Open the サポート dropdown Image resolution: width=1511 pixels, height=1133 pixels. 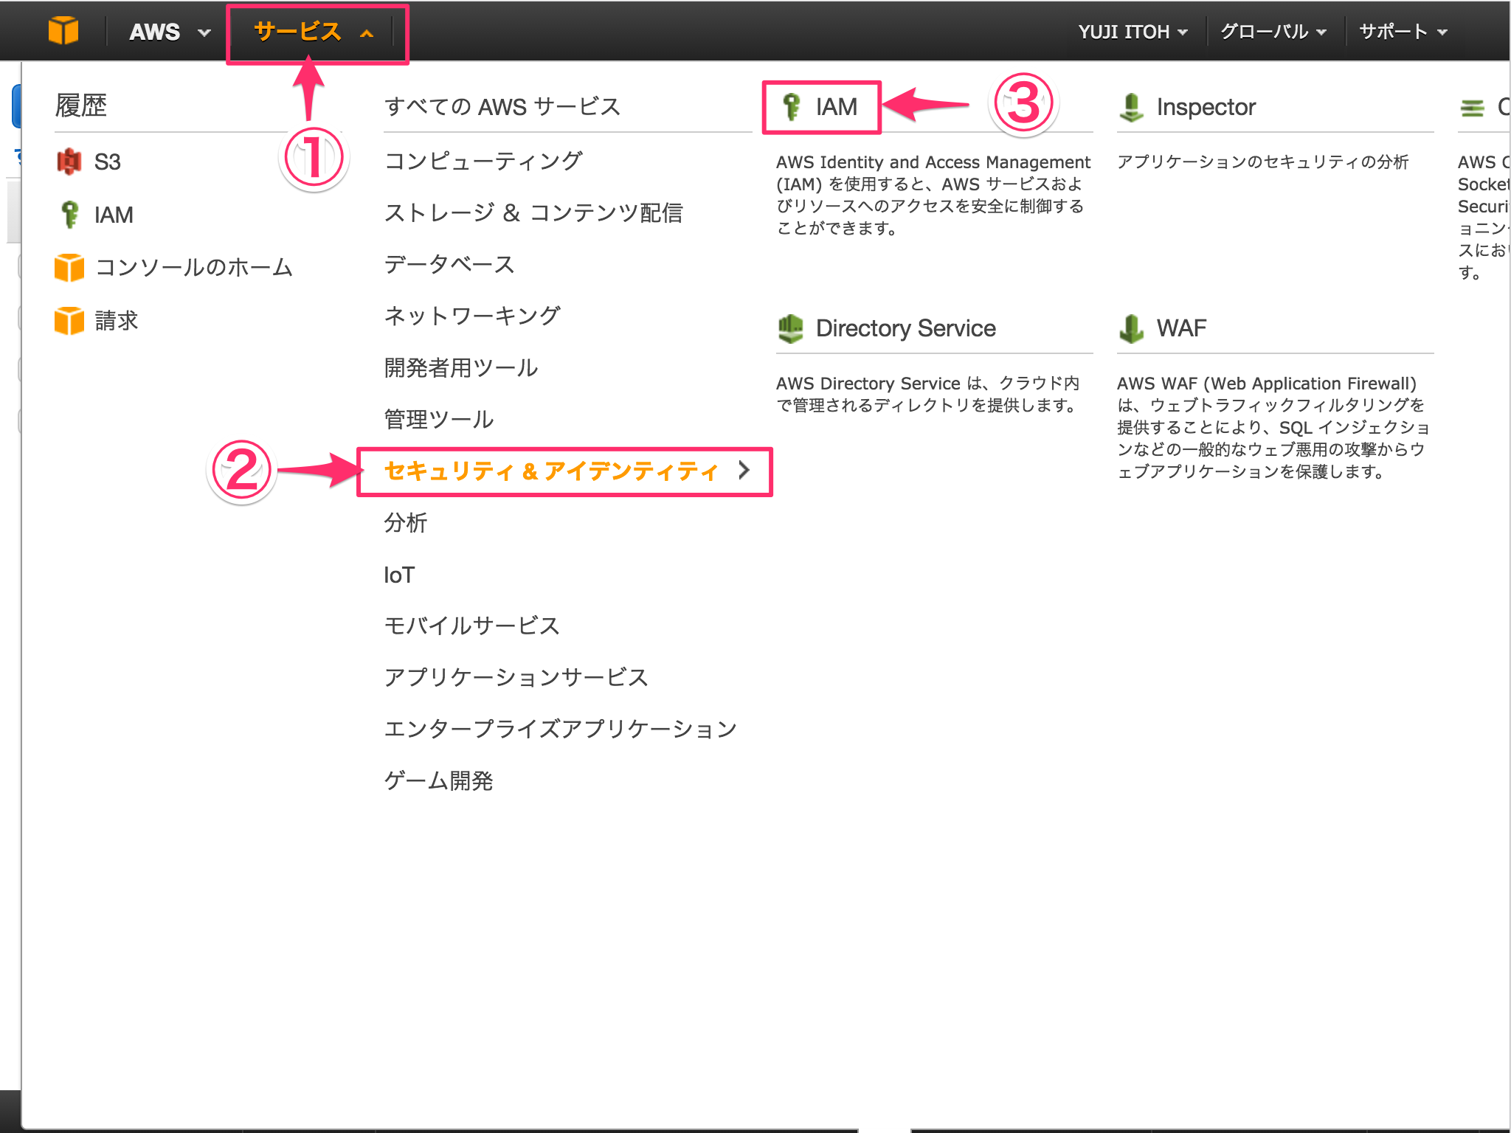(1403, 32)
